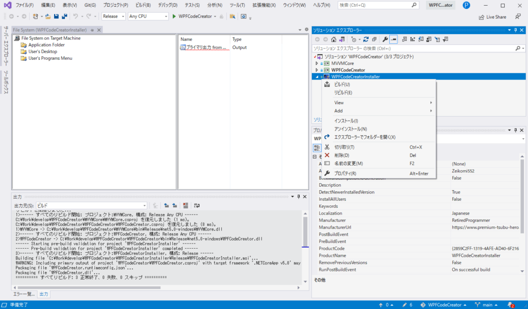
Task: Toggle Preview Selected Items in Solution Explorer
Action: coord(393,39)
